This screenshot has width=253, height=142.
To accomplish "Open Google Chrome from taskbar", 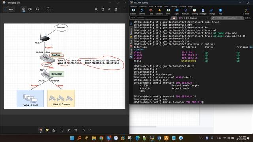I will pyautogui.click(x=101, y=138).
